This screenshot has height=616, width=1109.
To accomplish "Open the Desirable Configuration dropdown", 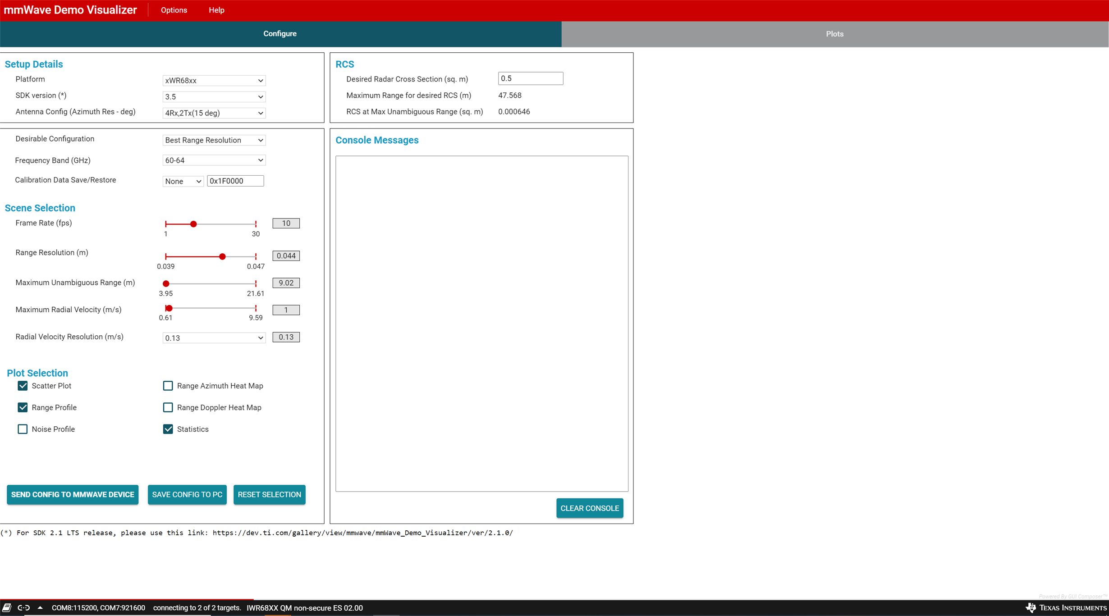I will pyautogui.click(x=214, y=140).
